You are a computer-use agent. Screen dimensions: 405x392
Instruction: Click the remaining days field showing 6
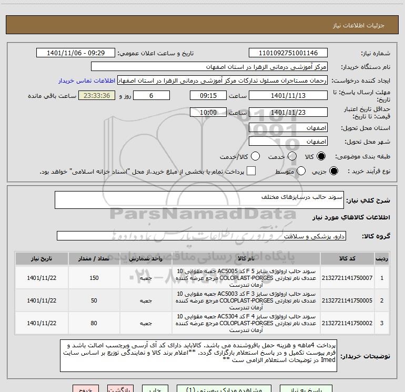click(x=151, y=96)
